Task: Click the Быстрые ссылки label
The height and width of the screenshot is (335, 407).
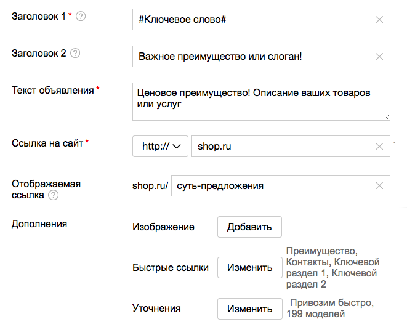Action: coord(171,267)
